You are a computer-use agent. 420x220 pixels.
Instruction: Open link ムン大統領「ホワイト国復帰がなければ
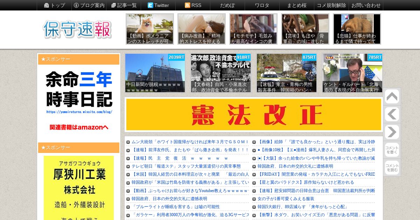(x=190, y=142)
